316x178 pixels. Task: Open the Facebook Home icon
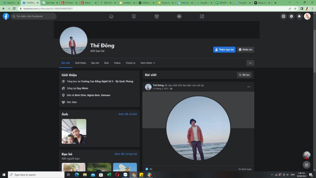(111, 16)
